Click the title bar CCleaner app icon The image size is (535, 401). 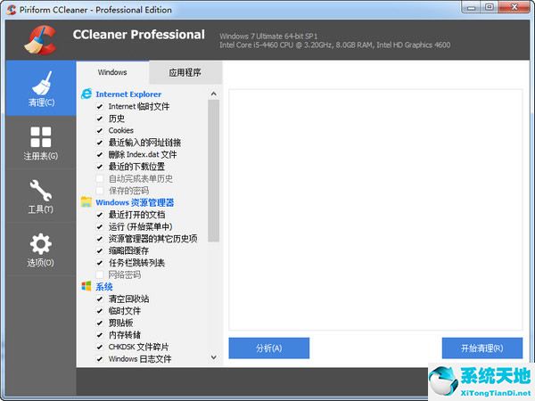[12, 10]
